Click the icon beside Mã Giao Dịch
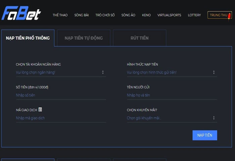This screenshot has width=235, height=161. coord(40,110)
